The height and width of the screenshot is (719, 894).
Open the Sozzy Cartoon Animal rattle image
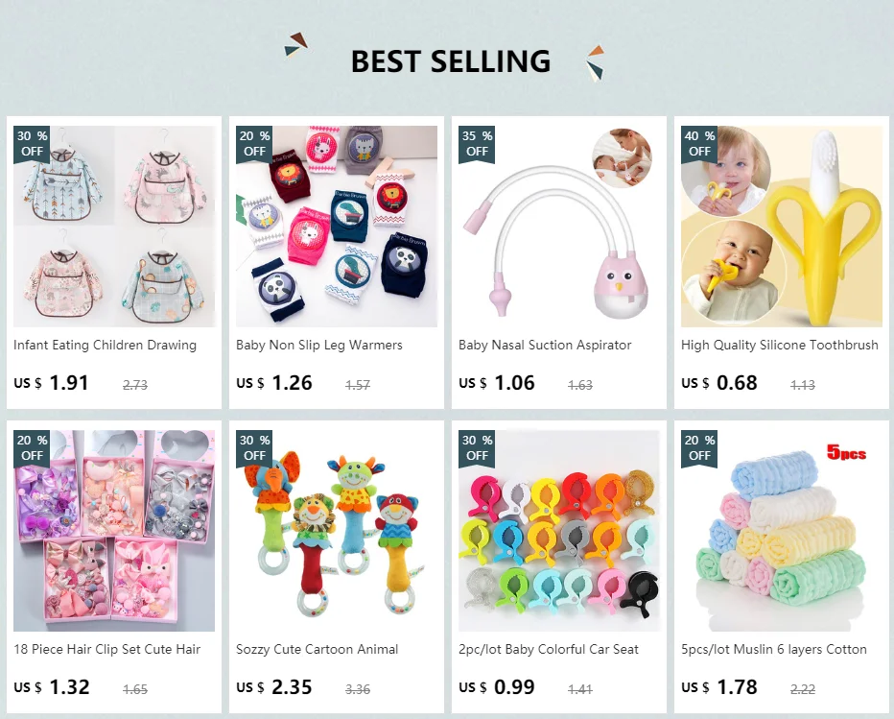[337, 531]
